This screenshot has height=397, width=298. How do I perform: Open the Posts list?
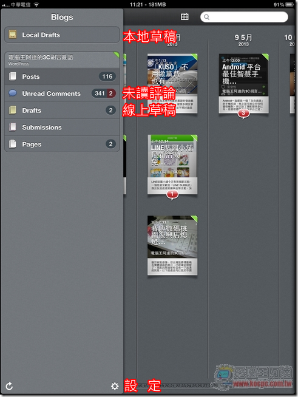coord(62,76)
